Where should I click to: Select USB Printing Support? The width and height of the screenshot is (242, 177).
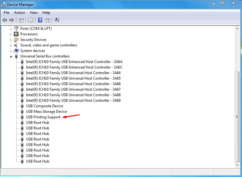pos(43,117)
